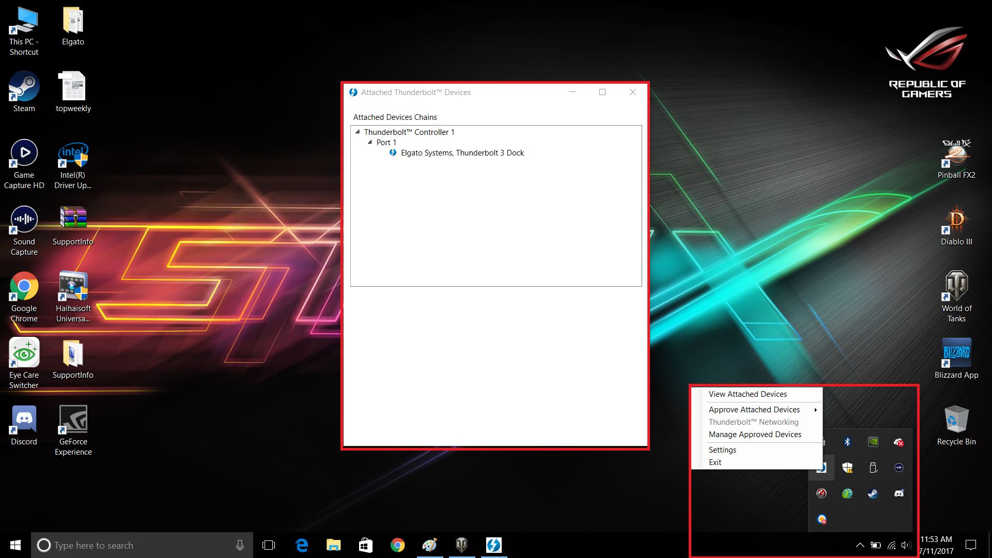Select Game Capture HD desktop shortcut

click(24, 164)
